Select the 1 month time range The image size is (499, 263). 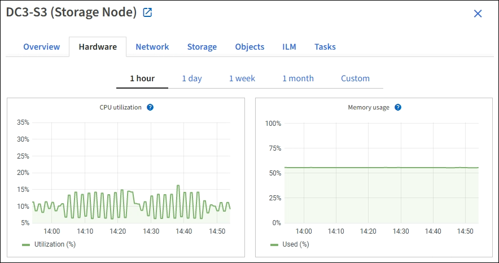pyautogui.click(x=298, y=78)
